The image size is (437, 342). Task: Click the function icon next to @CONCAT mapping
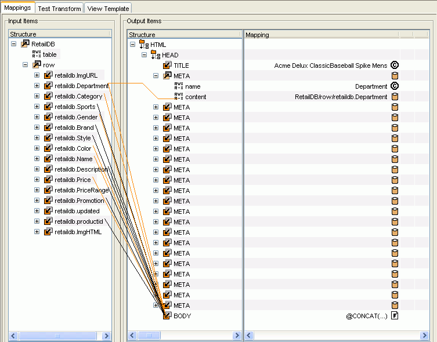[x=395, y=316]
